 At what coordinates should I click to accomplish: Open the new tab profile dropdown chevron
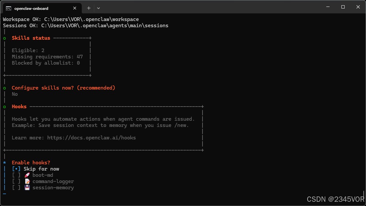[x=98, y=8]
